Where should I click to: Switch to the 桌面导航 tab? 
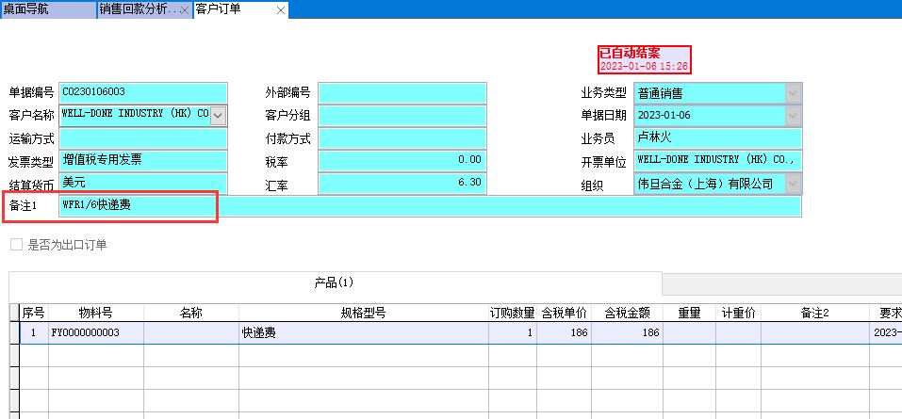(x=47, y=9)
